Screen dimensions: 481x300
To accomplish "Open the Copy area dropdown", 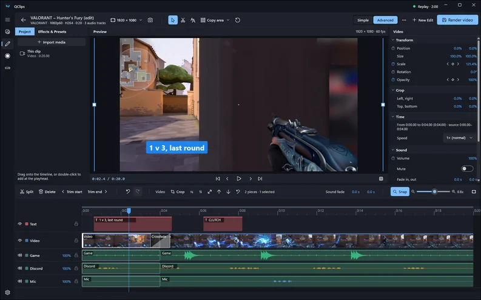I will pos(215,20).
